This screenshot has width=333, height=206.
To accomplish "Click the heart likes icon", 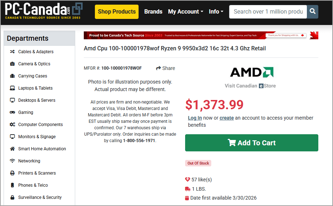I will tap(187, 180).
